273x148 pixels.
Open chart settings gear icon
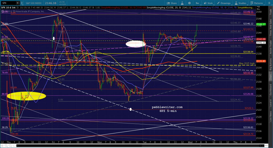190,3
